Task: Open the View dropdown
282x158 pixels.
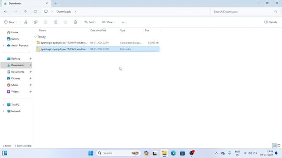Action: point(109,22)
